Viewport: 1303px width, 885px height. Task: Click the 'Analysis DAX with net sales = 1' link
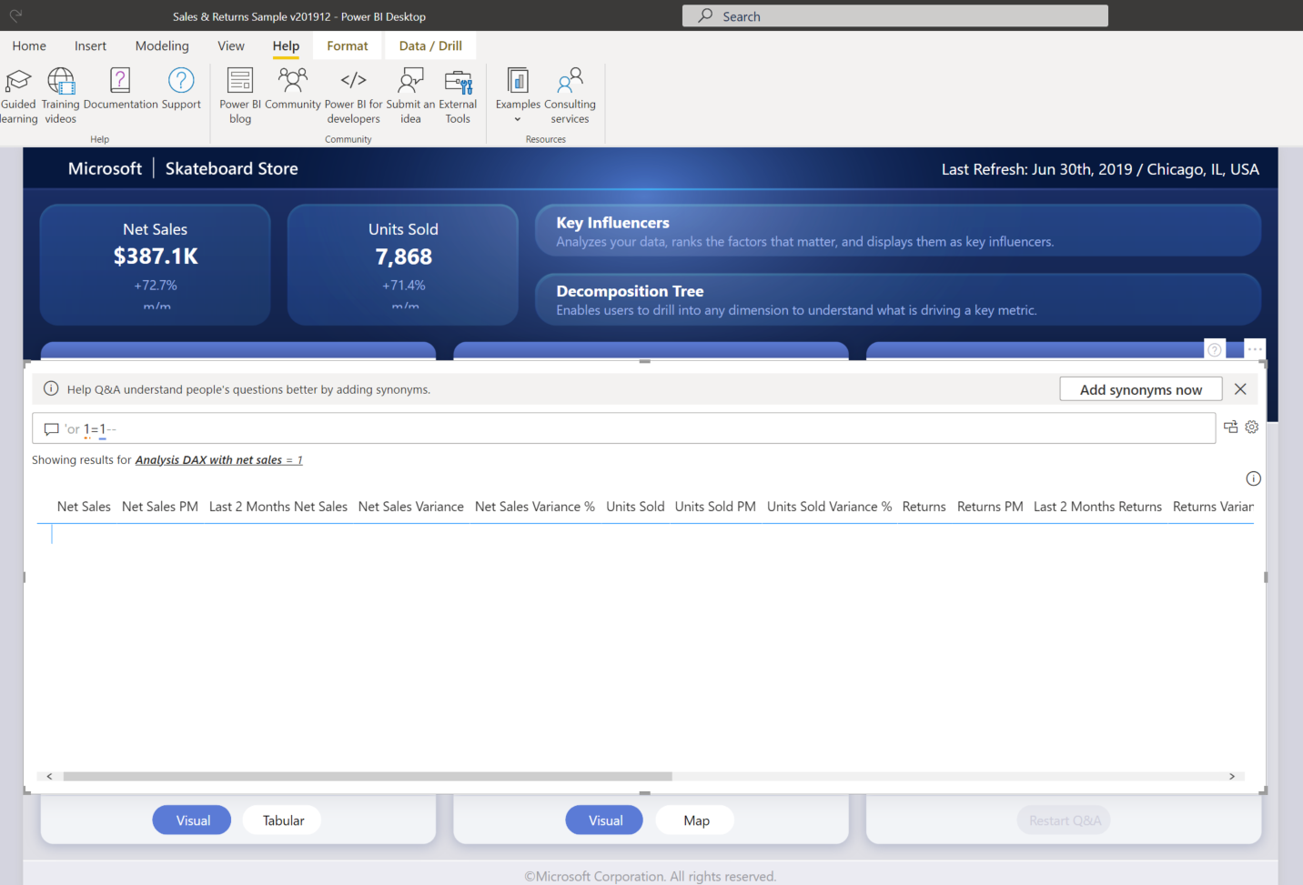tap(218, 460)
